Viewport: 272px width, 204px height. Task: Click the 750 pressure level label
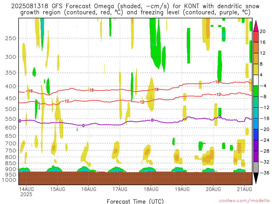(x=11, y=151)
